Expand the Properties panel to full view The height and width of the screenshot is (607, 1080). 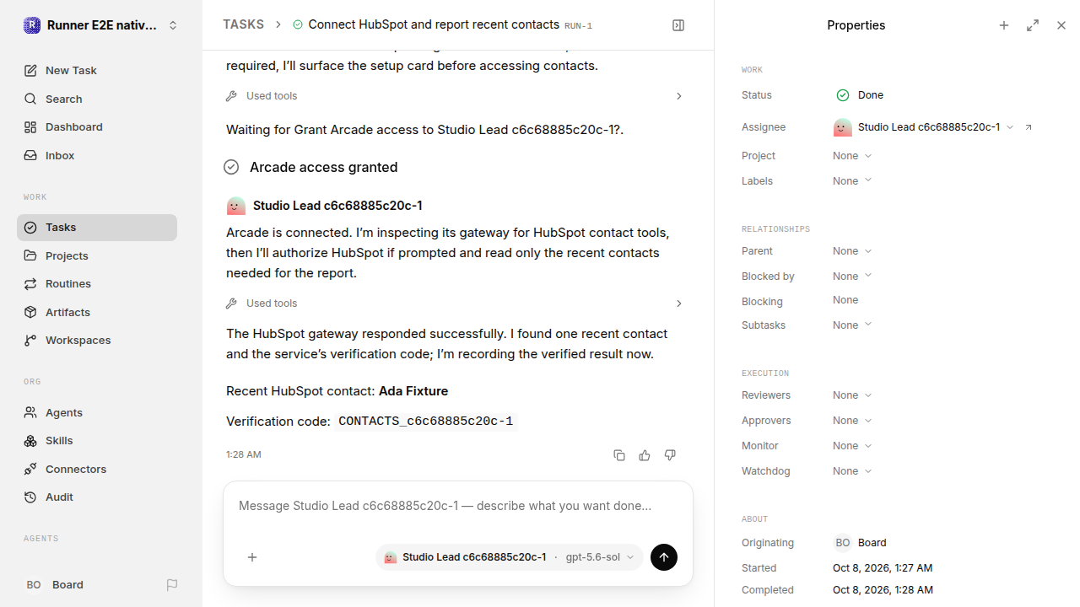click(x=1033, y=25)
